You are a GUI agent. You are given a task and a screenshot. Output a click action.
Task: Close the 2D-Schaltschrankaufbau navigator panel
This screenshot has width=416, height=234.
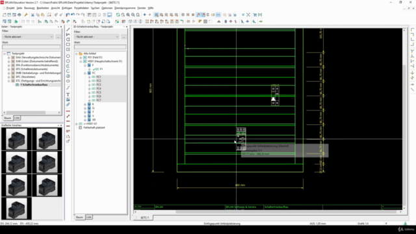pos(127,27)
